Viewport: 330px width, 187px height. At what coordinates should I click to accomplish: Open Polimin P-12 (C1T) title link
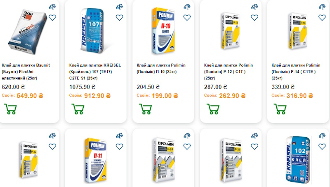[x=229, y=72]
